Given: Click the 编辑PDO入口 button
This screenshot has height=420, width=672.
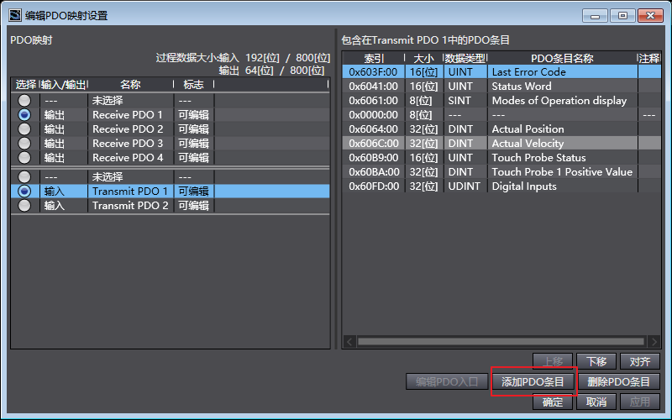Looking at the screenshot, I should (x=447, y=381).
